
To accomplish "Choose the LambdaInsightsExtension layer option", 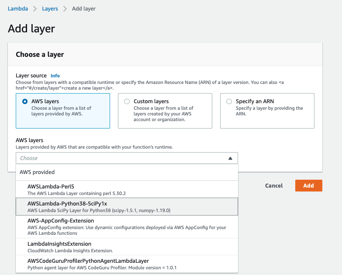I will 127,247.
